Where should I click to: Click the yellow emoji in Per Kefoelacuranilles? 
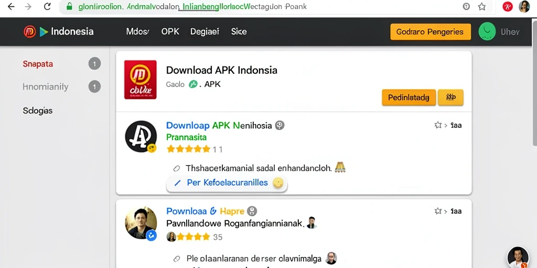coord(278,183)
